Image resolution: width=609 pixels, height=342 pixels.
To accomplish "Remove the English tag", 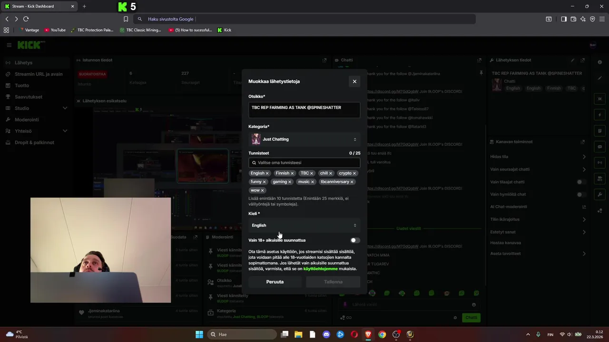I will pos(267,173).
